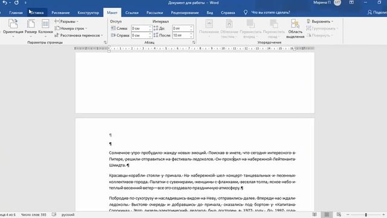
Task: Click the После spacing after field
Action: point(181,35)
